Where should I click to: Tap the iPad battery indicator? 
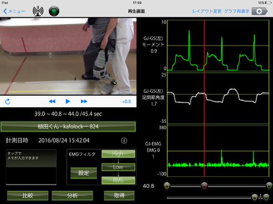coord(268,3)
